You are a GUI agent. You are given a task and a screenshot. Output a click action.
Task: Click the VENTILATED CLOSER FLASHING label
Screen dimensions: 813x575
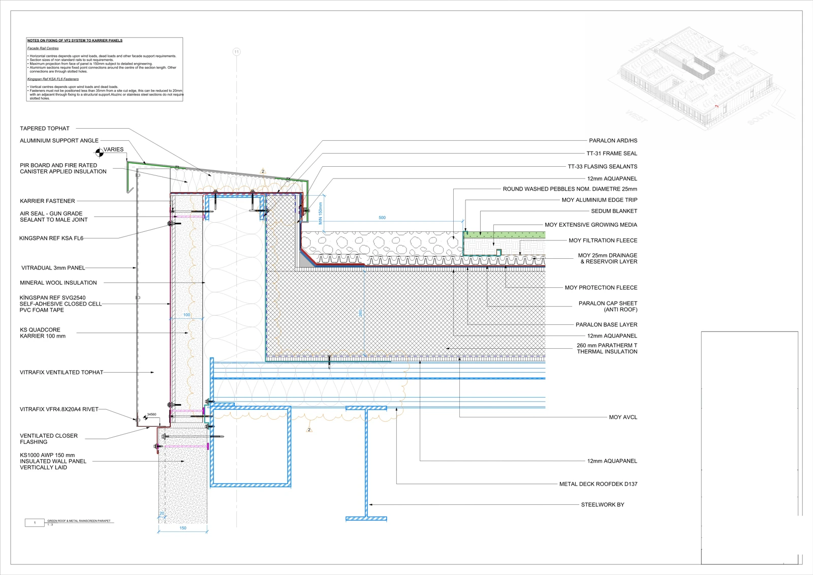49,439
